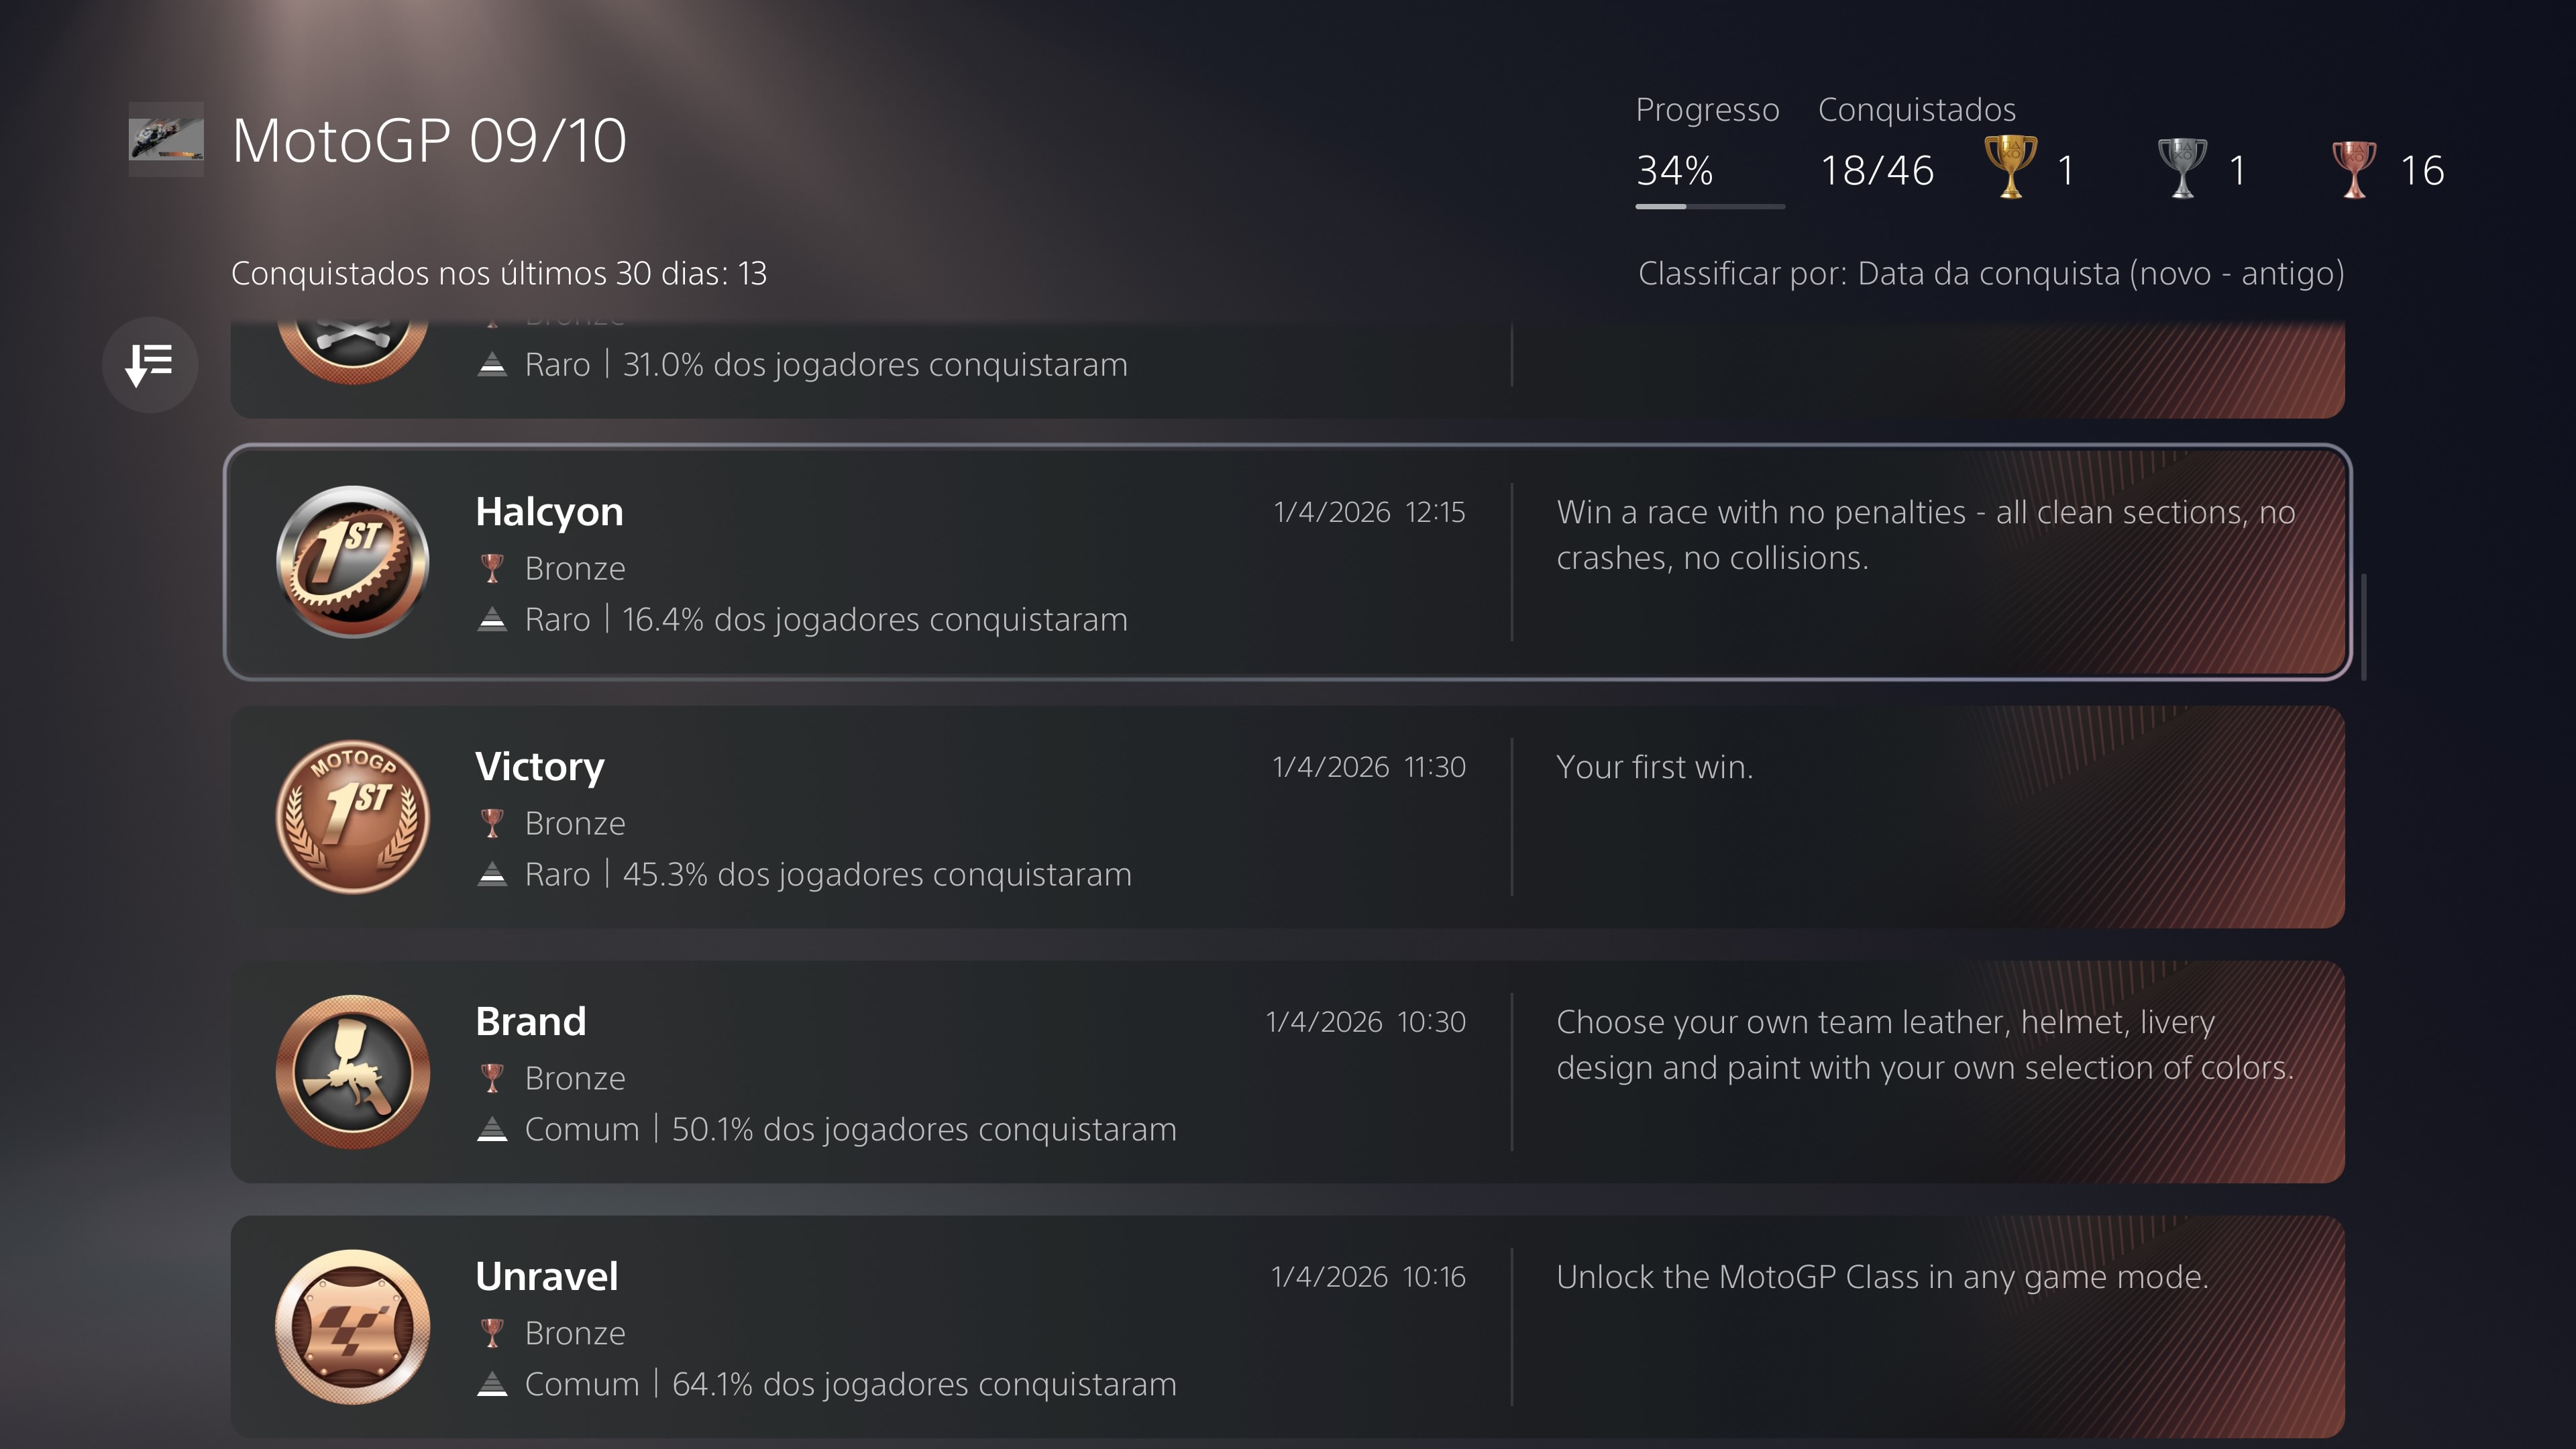Click the 34% progress bar
Image resolution: width=2576 pixels, height=1449 pixels.
(1710, 206)
